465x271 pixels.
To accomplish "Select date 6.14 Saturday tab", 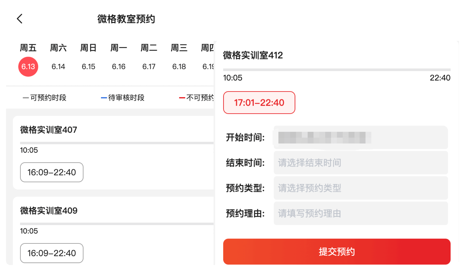I will click(x=58, y=58).
